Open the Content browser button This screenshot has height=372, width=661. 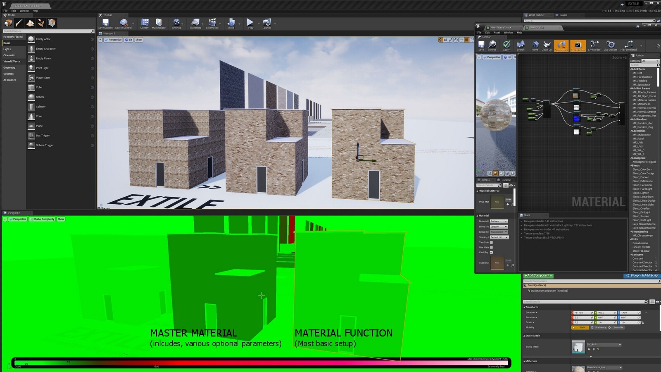[145, 24]
